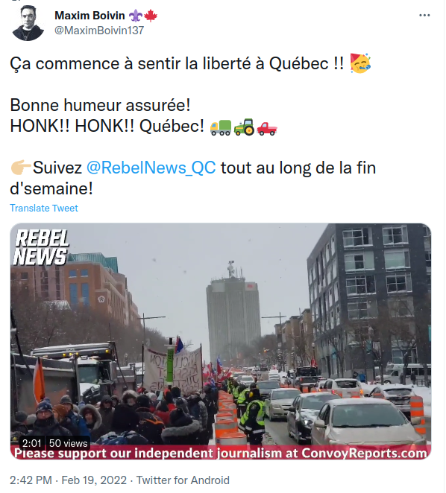Open the three-dot more options menu
The image size is (446, 493).
(424, 15)
